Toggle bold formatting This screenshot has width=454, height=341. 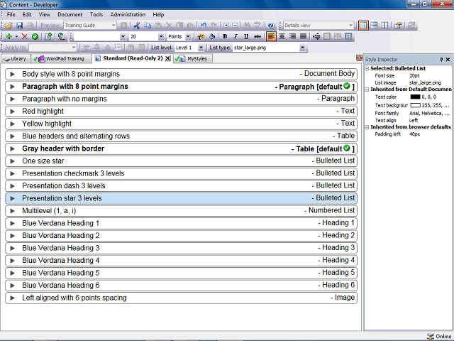point(225,36)
